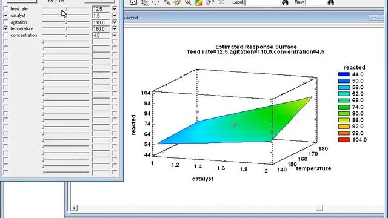The height and width of the screenshot is (218, 388).
Task: Select the brush point-selection tool in toolbar
Action: [133, 2]
